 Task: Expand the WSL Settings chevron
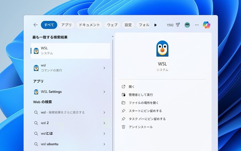(104, 92)
